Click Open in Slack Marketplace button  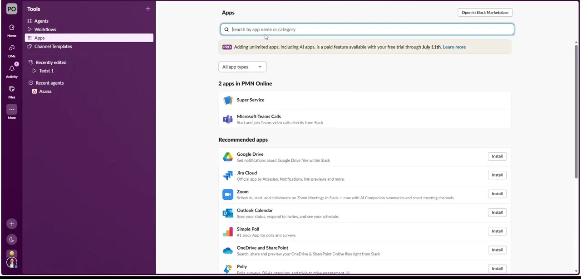click(485, 13)
